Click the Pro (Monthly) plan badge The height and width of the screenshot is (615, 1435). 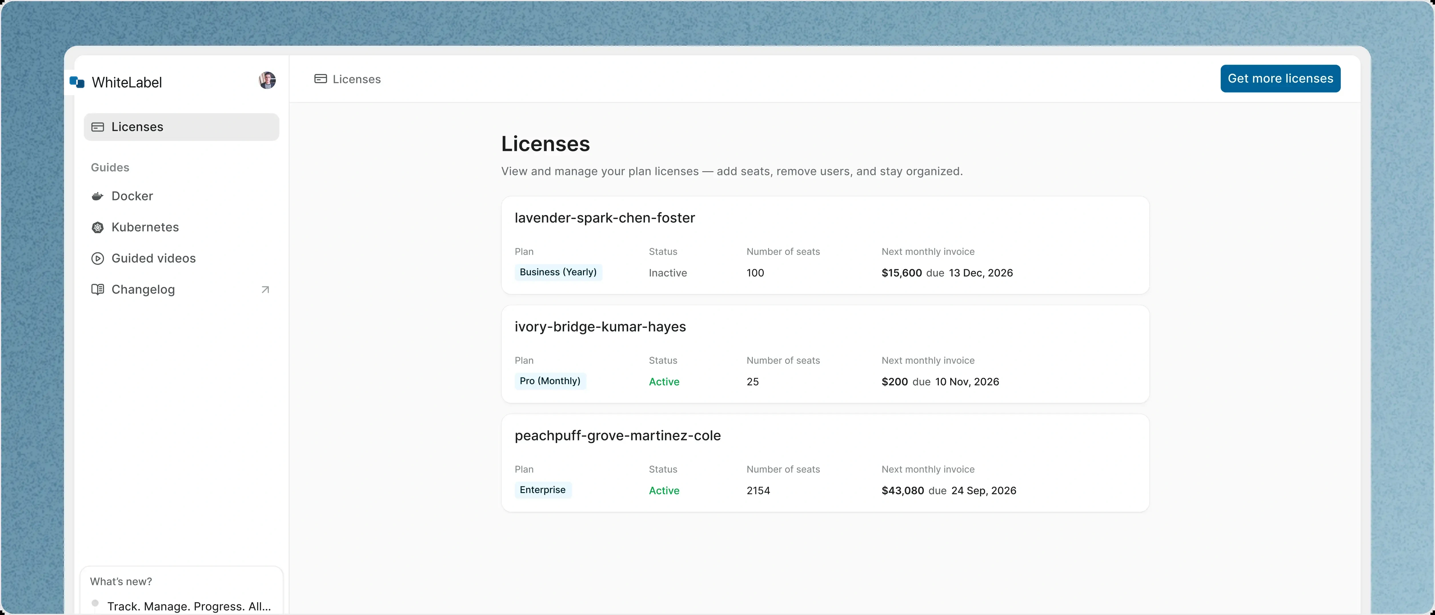(550, 381)
